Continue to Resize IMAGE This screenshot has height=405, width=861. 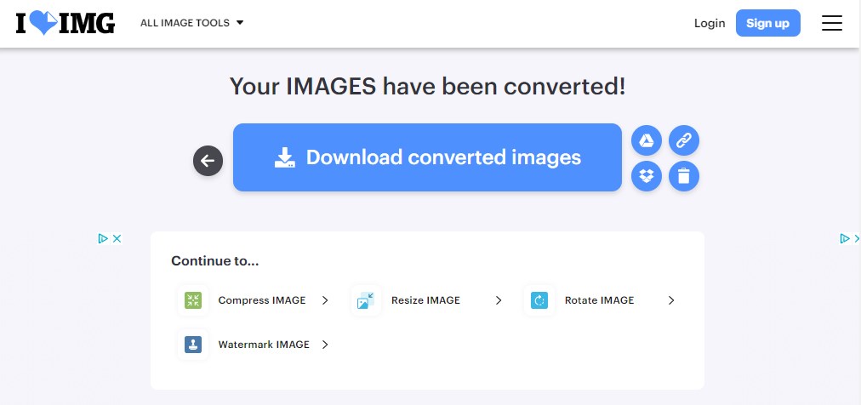427,300
